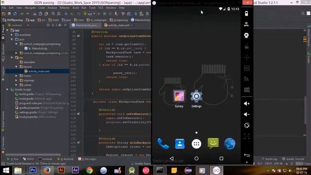Viewport: 311px width, 175px height.
Task: Open the Android tool window at bottom
Action: tap(65, 159)
